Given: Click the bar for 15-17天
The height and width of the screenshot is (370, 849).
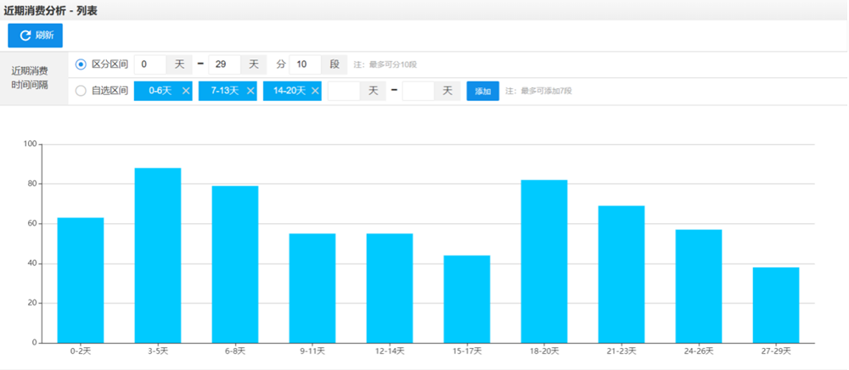Looking at the screenshot, I should [x=467, y=299].
